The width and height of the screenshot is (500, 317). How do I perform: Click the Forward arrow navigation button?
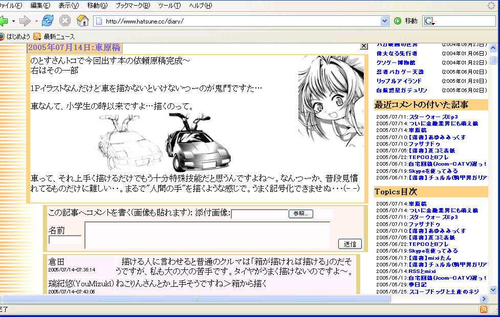tap(25, 21)
